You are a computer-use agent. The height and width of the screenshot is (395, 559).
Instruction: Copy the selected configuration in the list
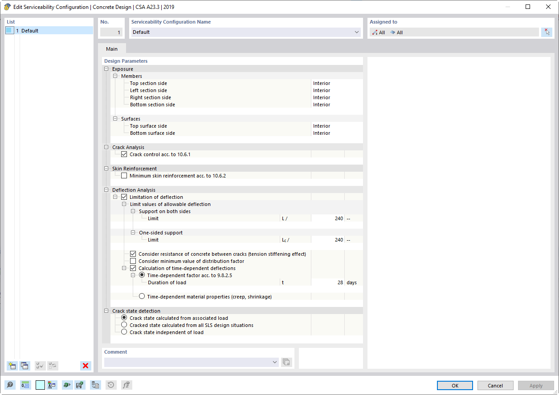pos(24,366)
